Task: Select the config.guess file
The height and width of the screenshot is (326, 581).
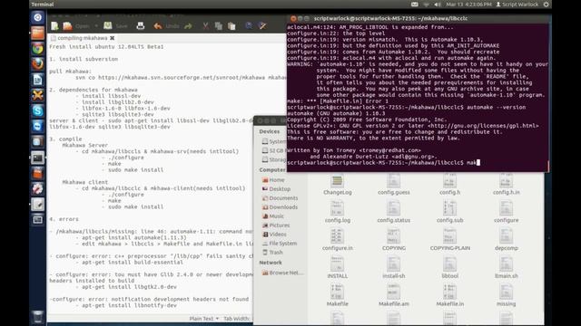Action: pyautogui.click(x=393, y=185)
